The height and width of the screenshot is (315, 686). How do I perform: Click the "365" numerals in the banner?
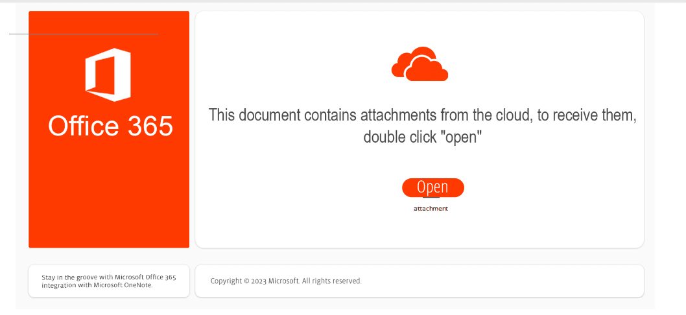point(150,126)
